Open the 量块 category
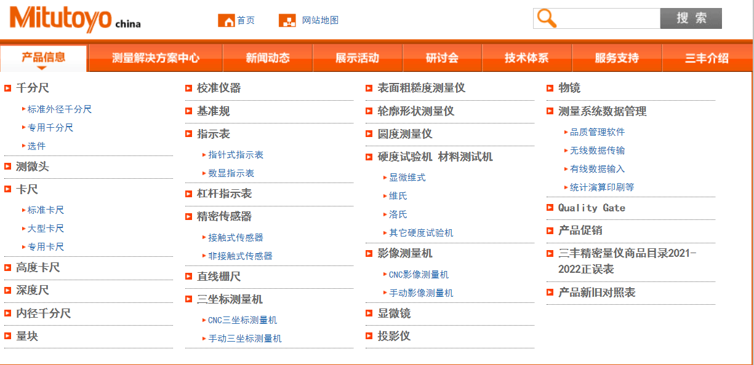This screenshot has width=754, height=365. point(27,336)
